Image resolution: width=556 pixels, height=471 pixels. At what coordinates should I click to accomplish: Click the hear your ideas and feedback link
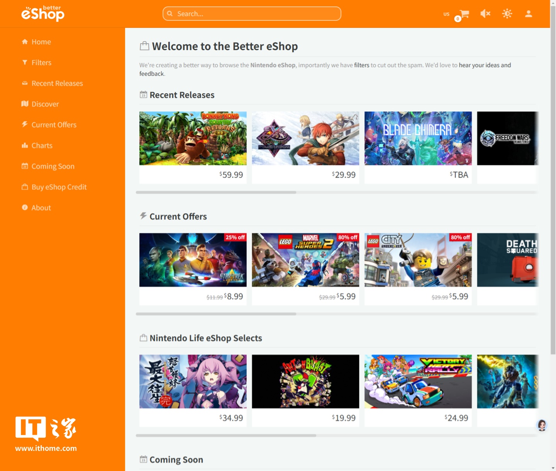tap(484, 65)
